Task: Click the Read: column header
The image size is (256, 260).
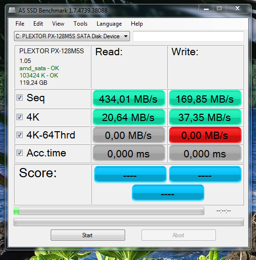Action: [x=109, y=52]
